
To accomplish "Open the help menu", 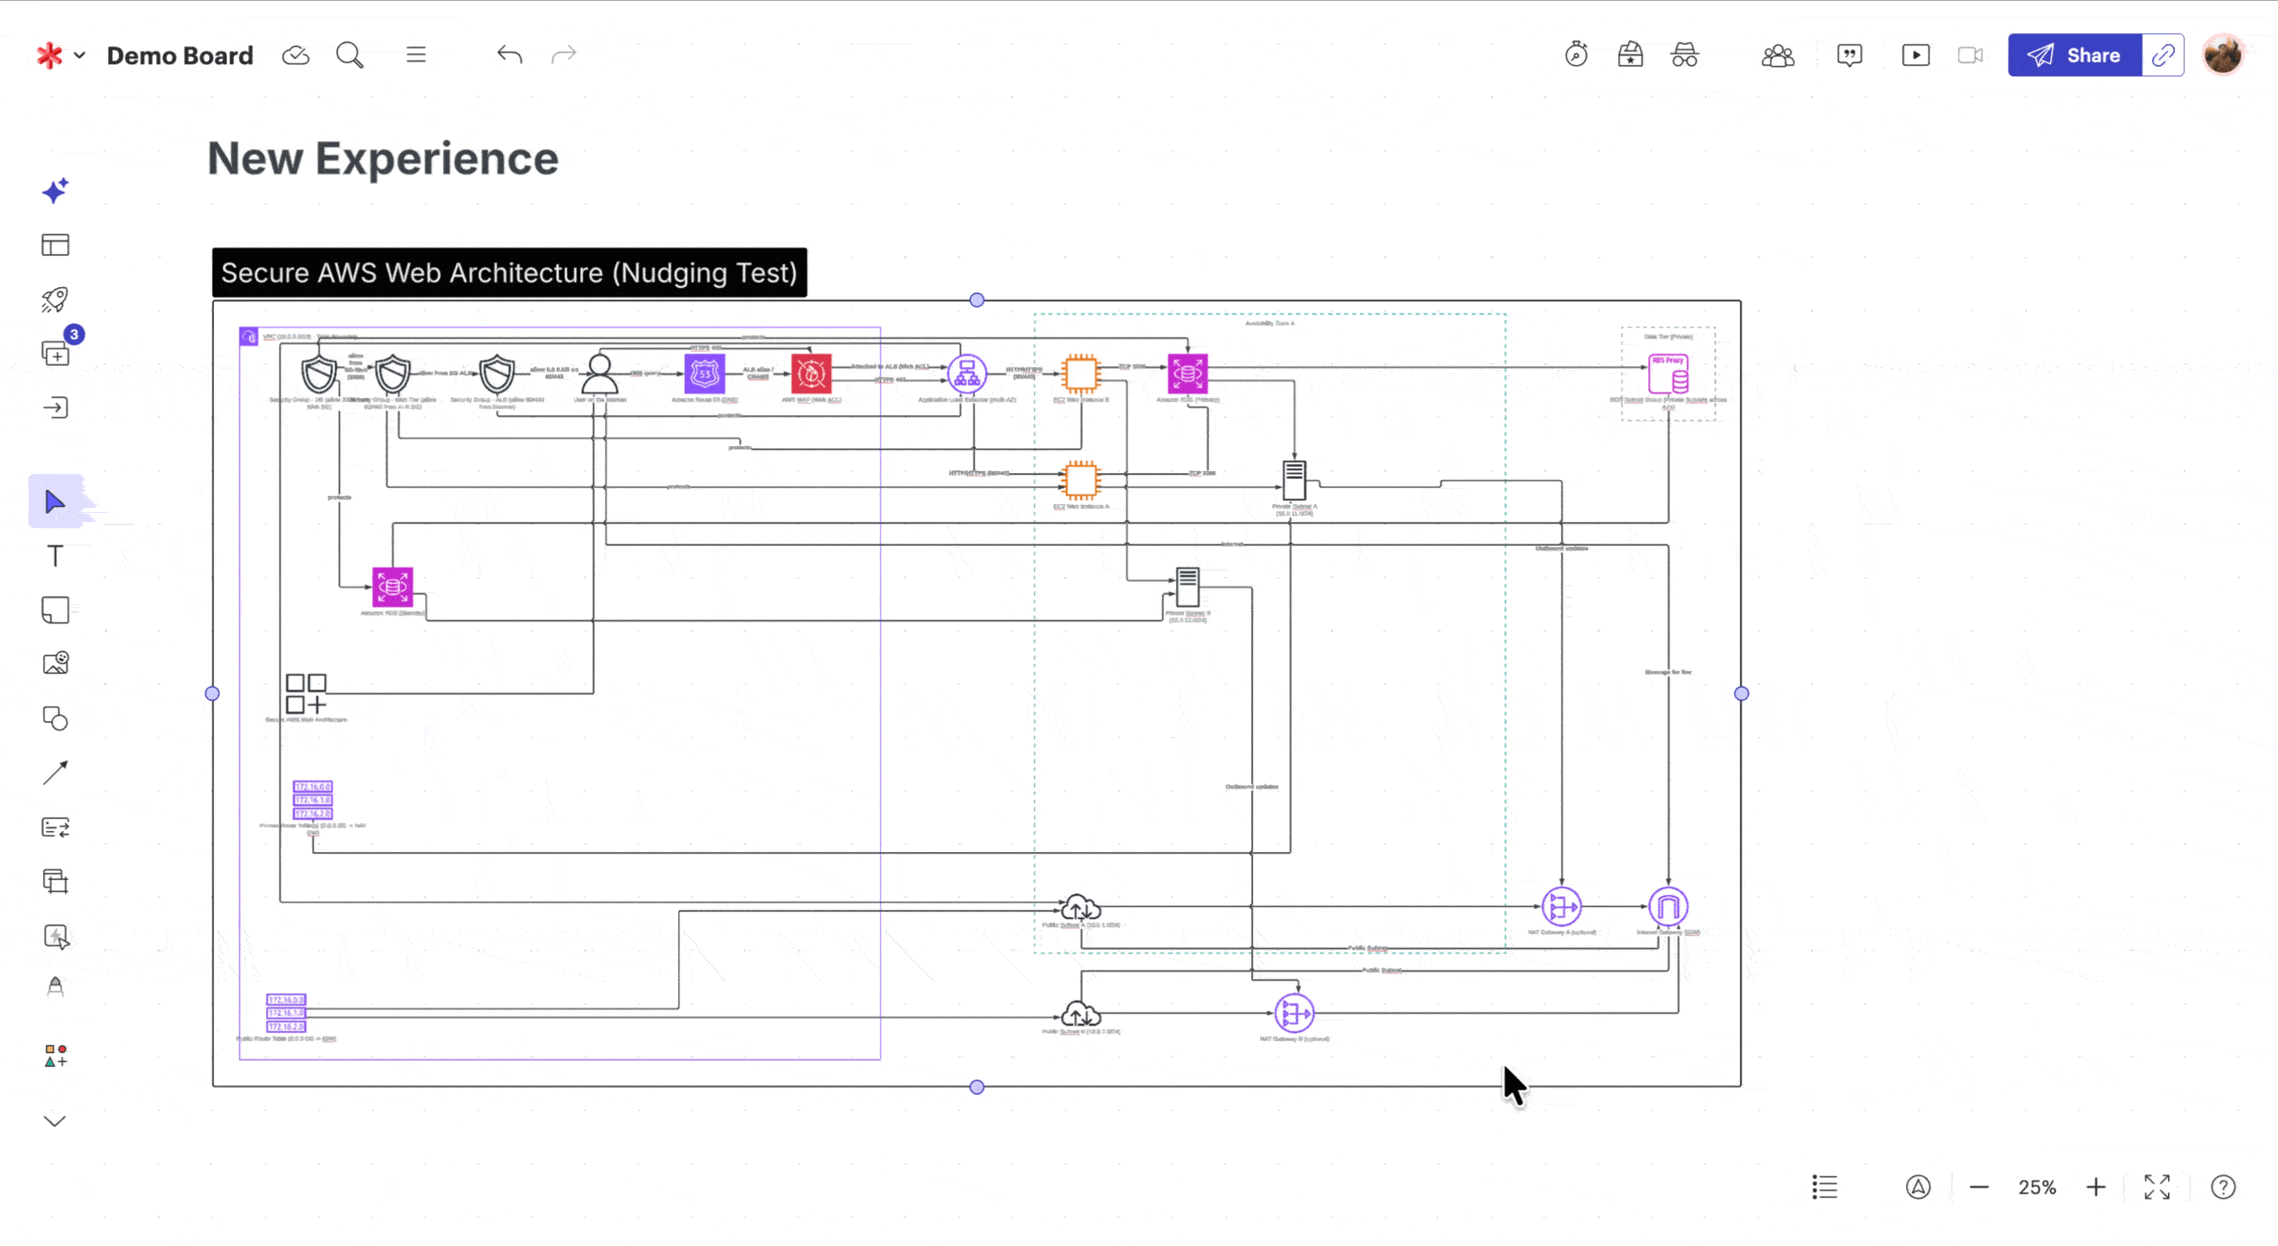I will [2223, 1186].
